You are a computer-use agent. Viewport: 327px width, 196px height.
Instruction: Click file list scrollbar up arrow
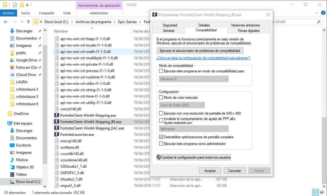[324, 30]
